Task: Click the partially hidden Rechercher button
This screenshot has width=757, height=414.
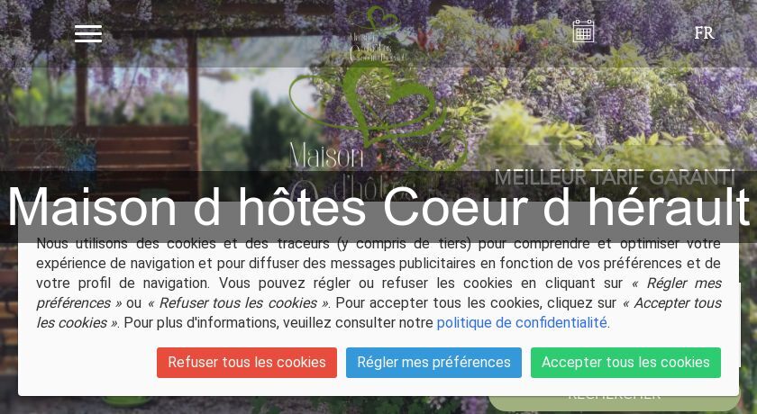Action: 614,400
